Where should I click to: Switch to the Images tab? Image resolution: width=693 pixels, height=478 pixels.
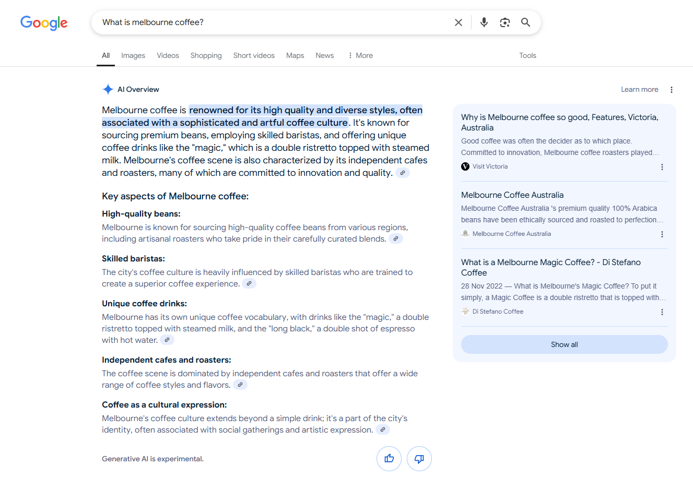click(x=133, y=55)
